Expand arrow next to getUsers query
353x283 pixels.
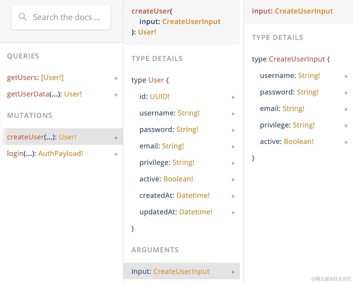coord(116,78)
